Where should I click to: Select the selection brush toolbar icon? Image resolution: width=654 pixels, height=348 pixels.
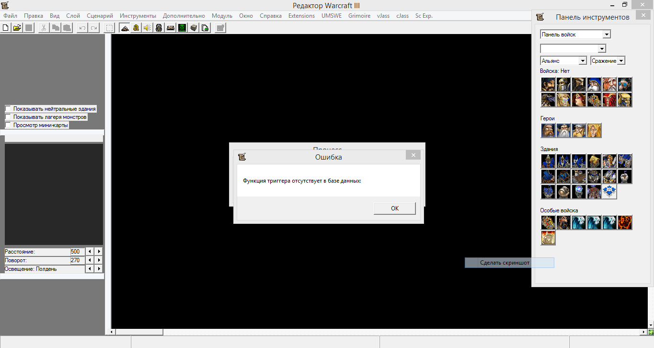click(110, 28)
